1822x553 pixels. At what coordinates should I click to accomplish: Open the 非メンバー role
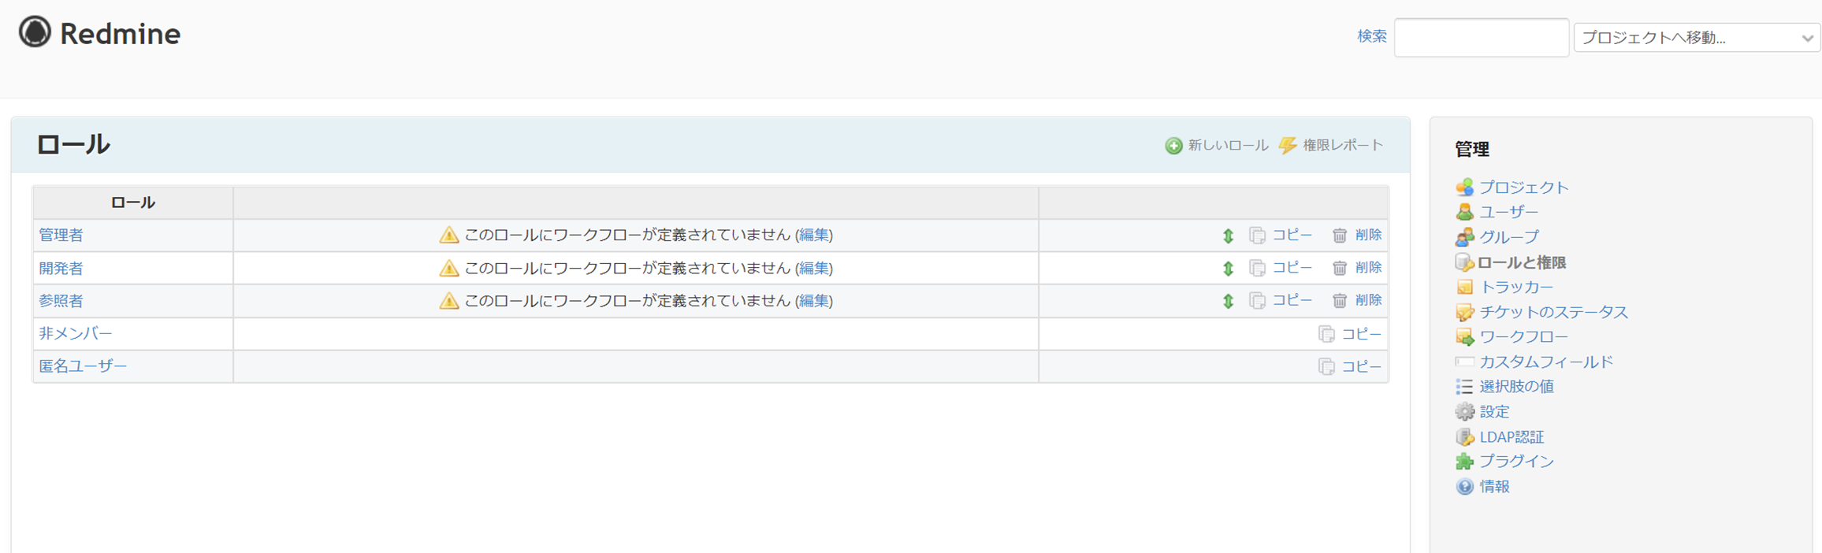pos(76,334)
